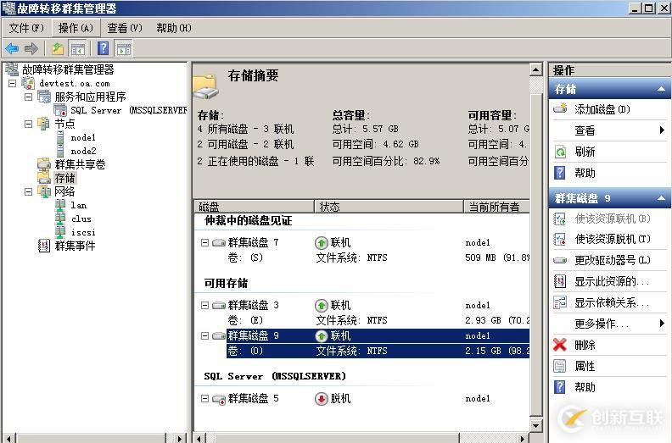This screenshot has width=672, height=443.
Task: Open the 操作(A) menu
Action: point(76,28)
